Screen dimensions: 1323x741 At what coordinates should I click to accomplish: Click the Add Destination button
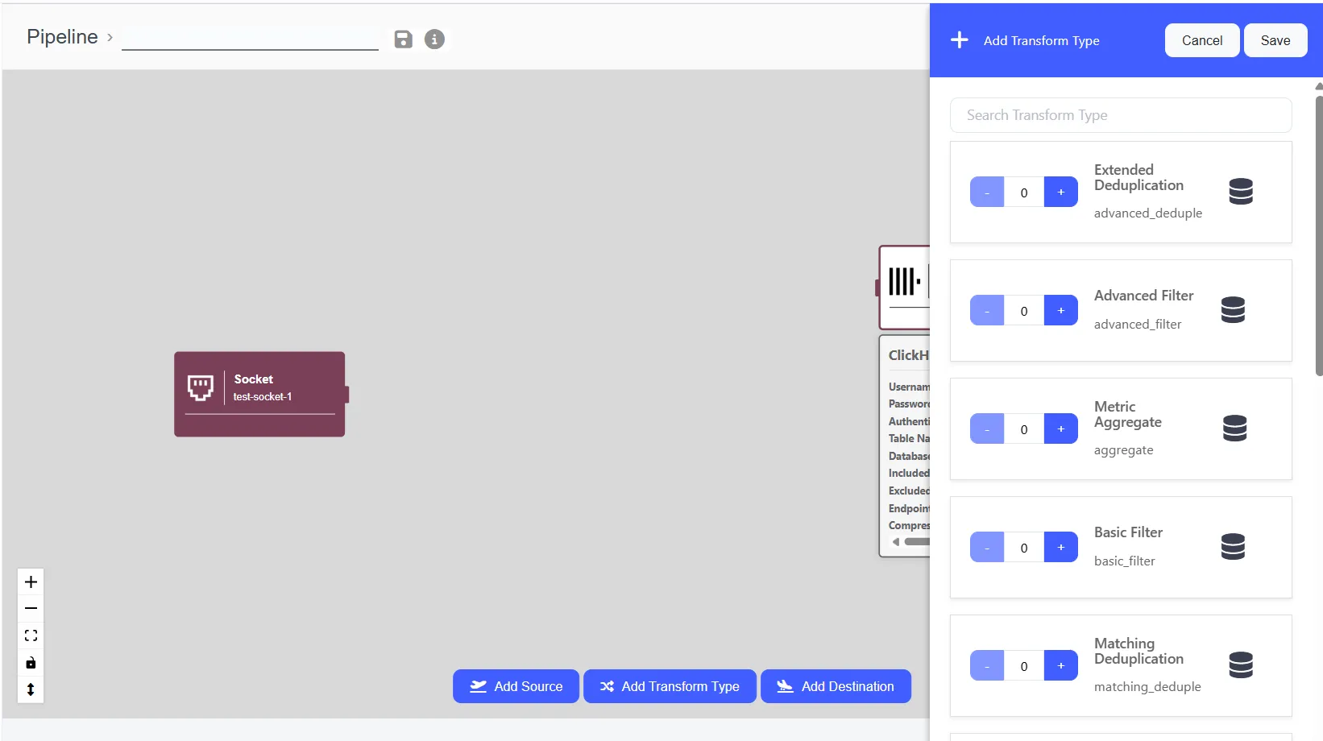pos(836,686)
